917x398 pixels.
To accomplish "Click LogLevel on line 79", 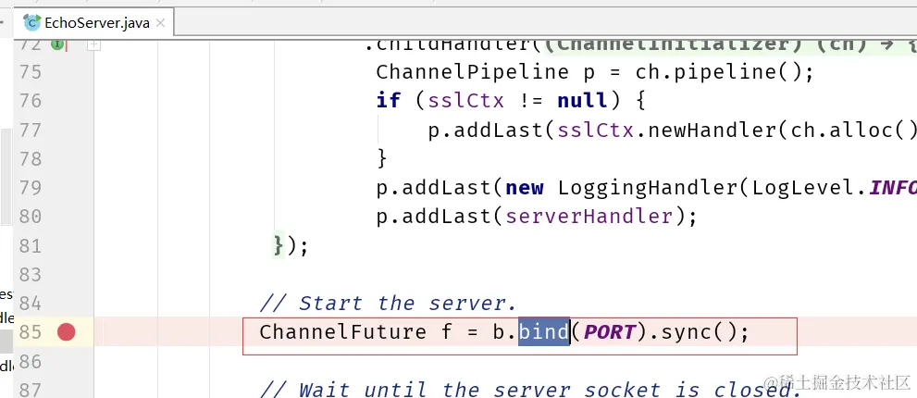I will coord(803,188).
